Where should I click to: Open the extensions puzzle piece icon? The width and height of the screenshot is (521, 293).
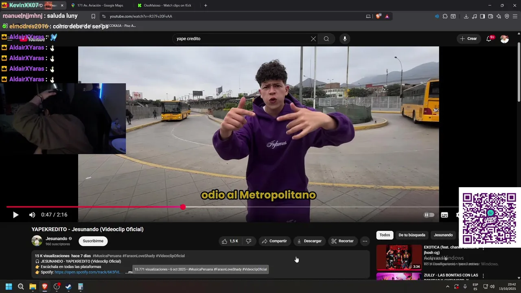(445, 16)
